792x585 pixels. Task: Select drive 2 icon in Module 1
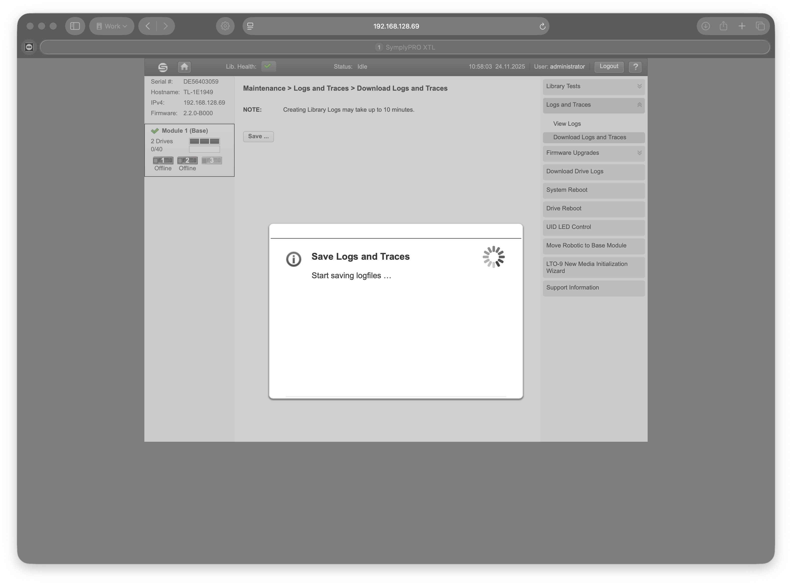pyautogui.click(x=187, y=161)
